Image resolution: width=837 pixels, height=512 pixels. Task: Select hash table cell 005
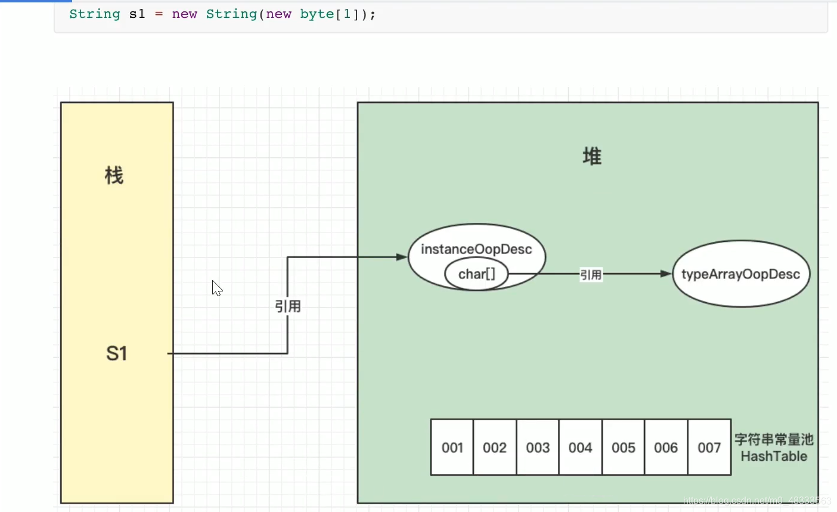624,448
